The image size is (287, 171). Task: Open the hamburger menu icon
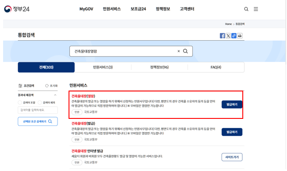(256, 9)
